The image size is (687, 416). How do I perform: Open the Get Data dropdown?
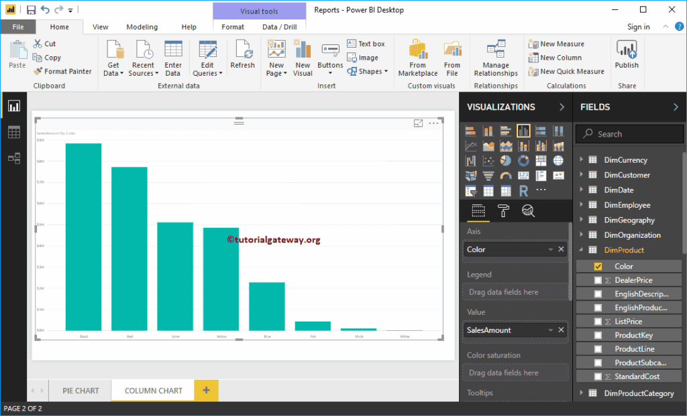tap(113, 69)
